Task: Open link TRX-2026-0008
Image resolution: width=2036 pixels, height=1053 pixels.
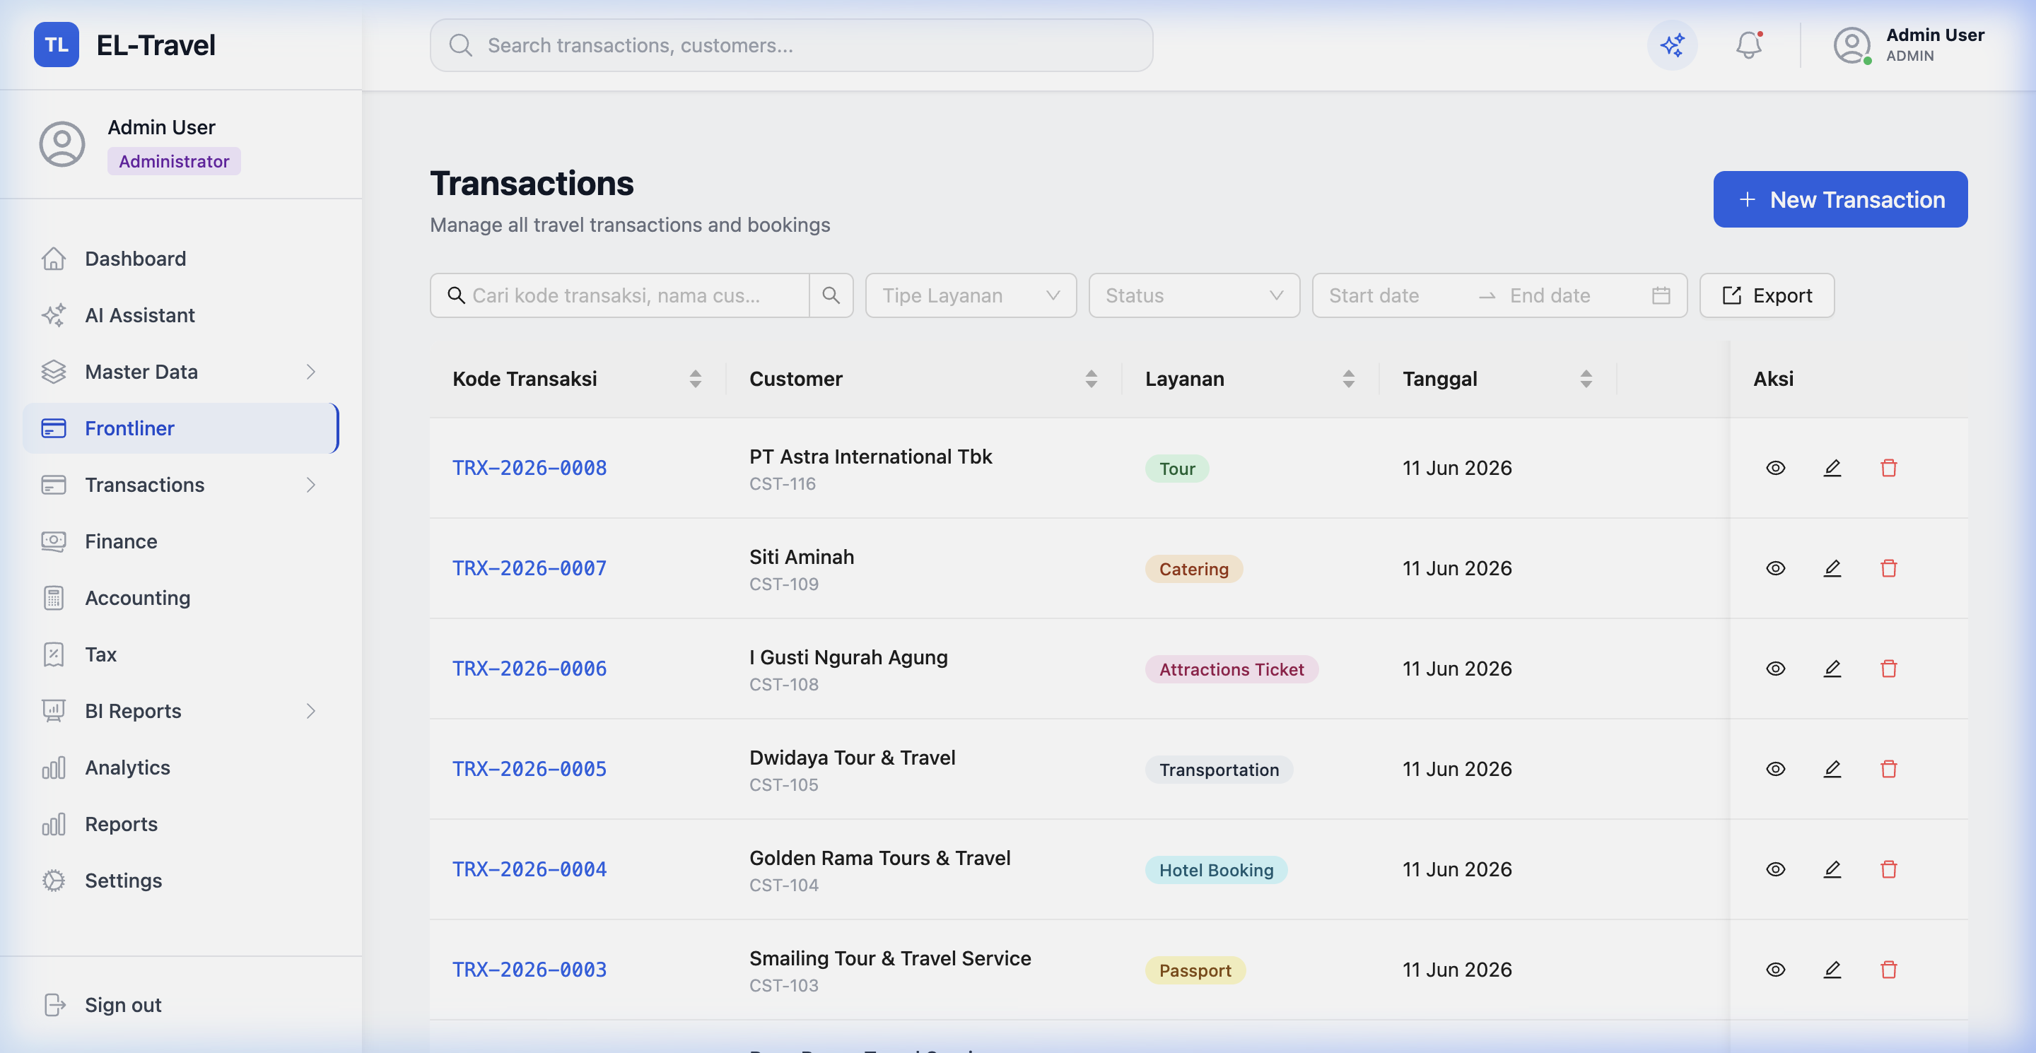Action: [530, 468]
